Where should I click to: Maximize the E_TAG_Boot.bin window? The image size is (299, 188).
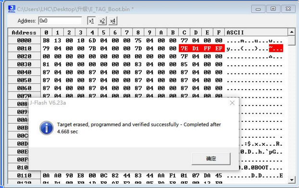(273, 9)
